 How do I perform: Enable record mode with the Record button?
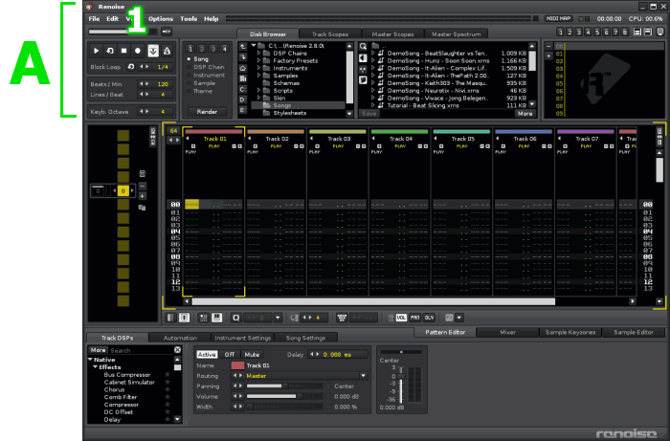(138, 51)
